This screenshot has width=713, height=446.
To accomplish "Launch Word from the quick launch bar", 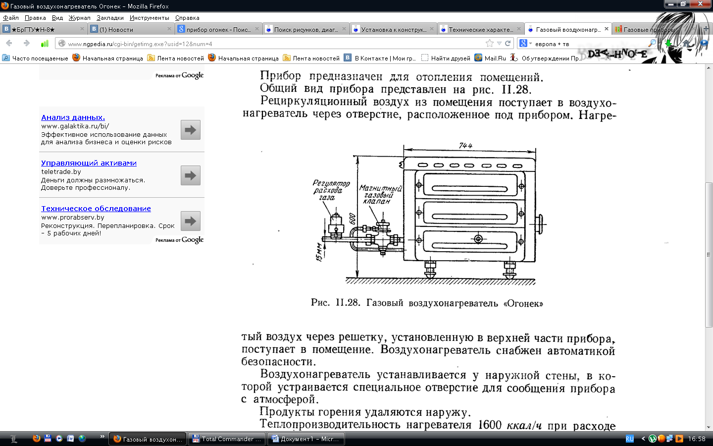I will tap(70, 439).
